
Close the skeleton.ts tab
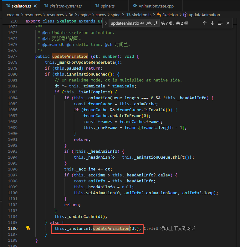[x=35, y=6]
